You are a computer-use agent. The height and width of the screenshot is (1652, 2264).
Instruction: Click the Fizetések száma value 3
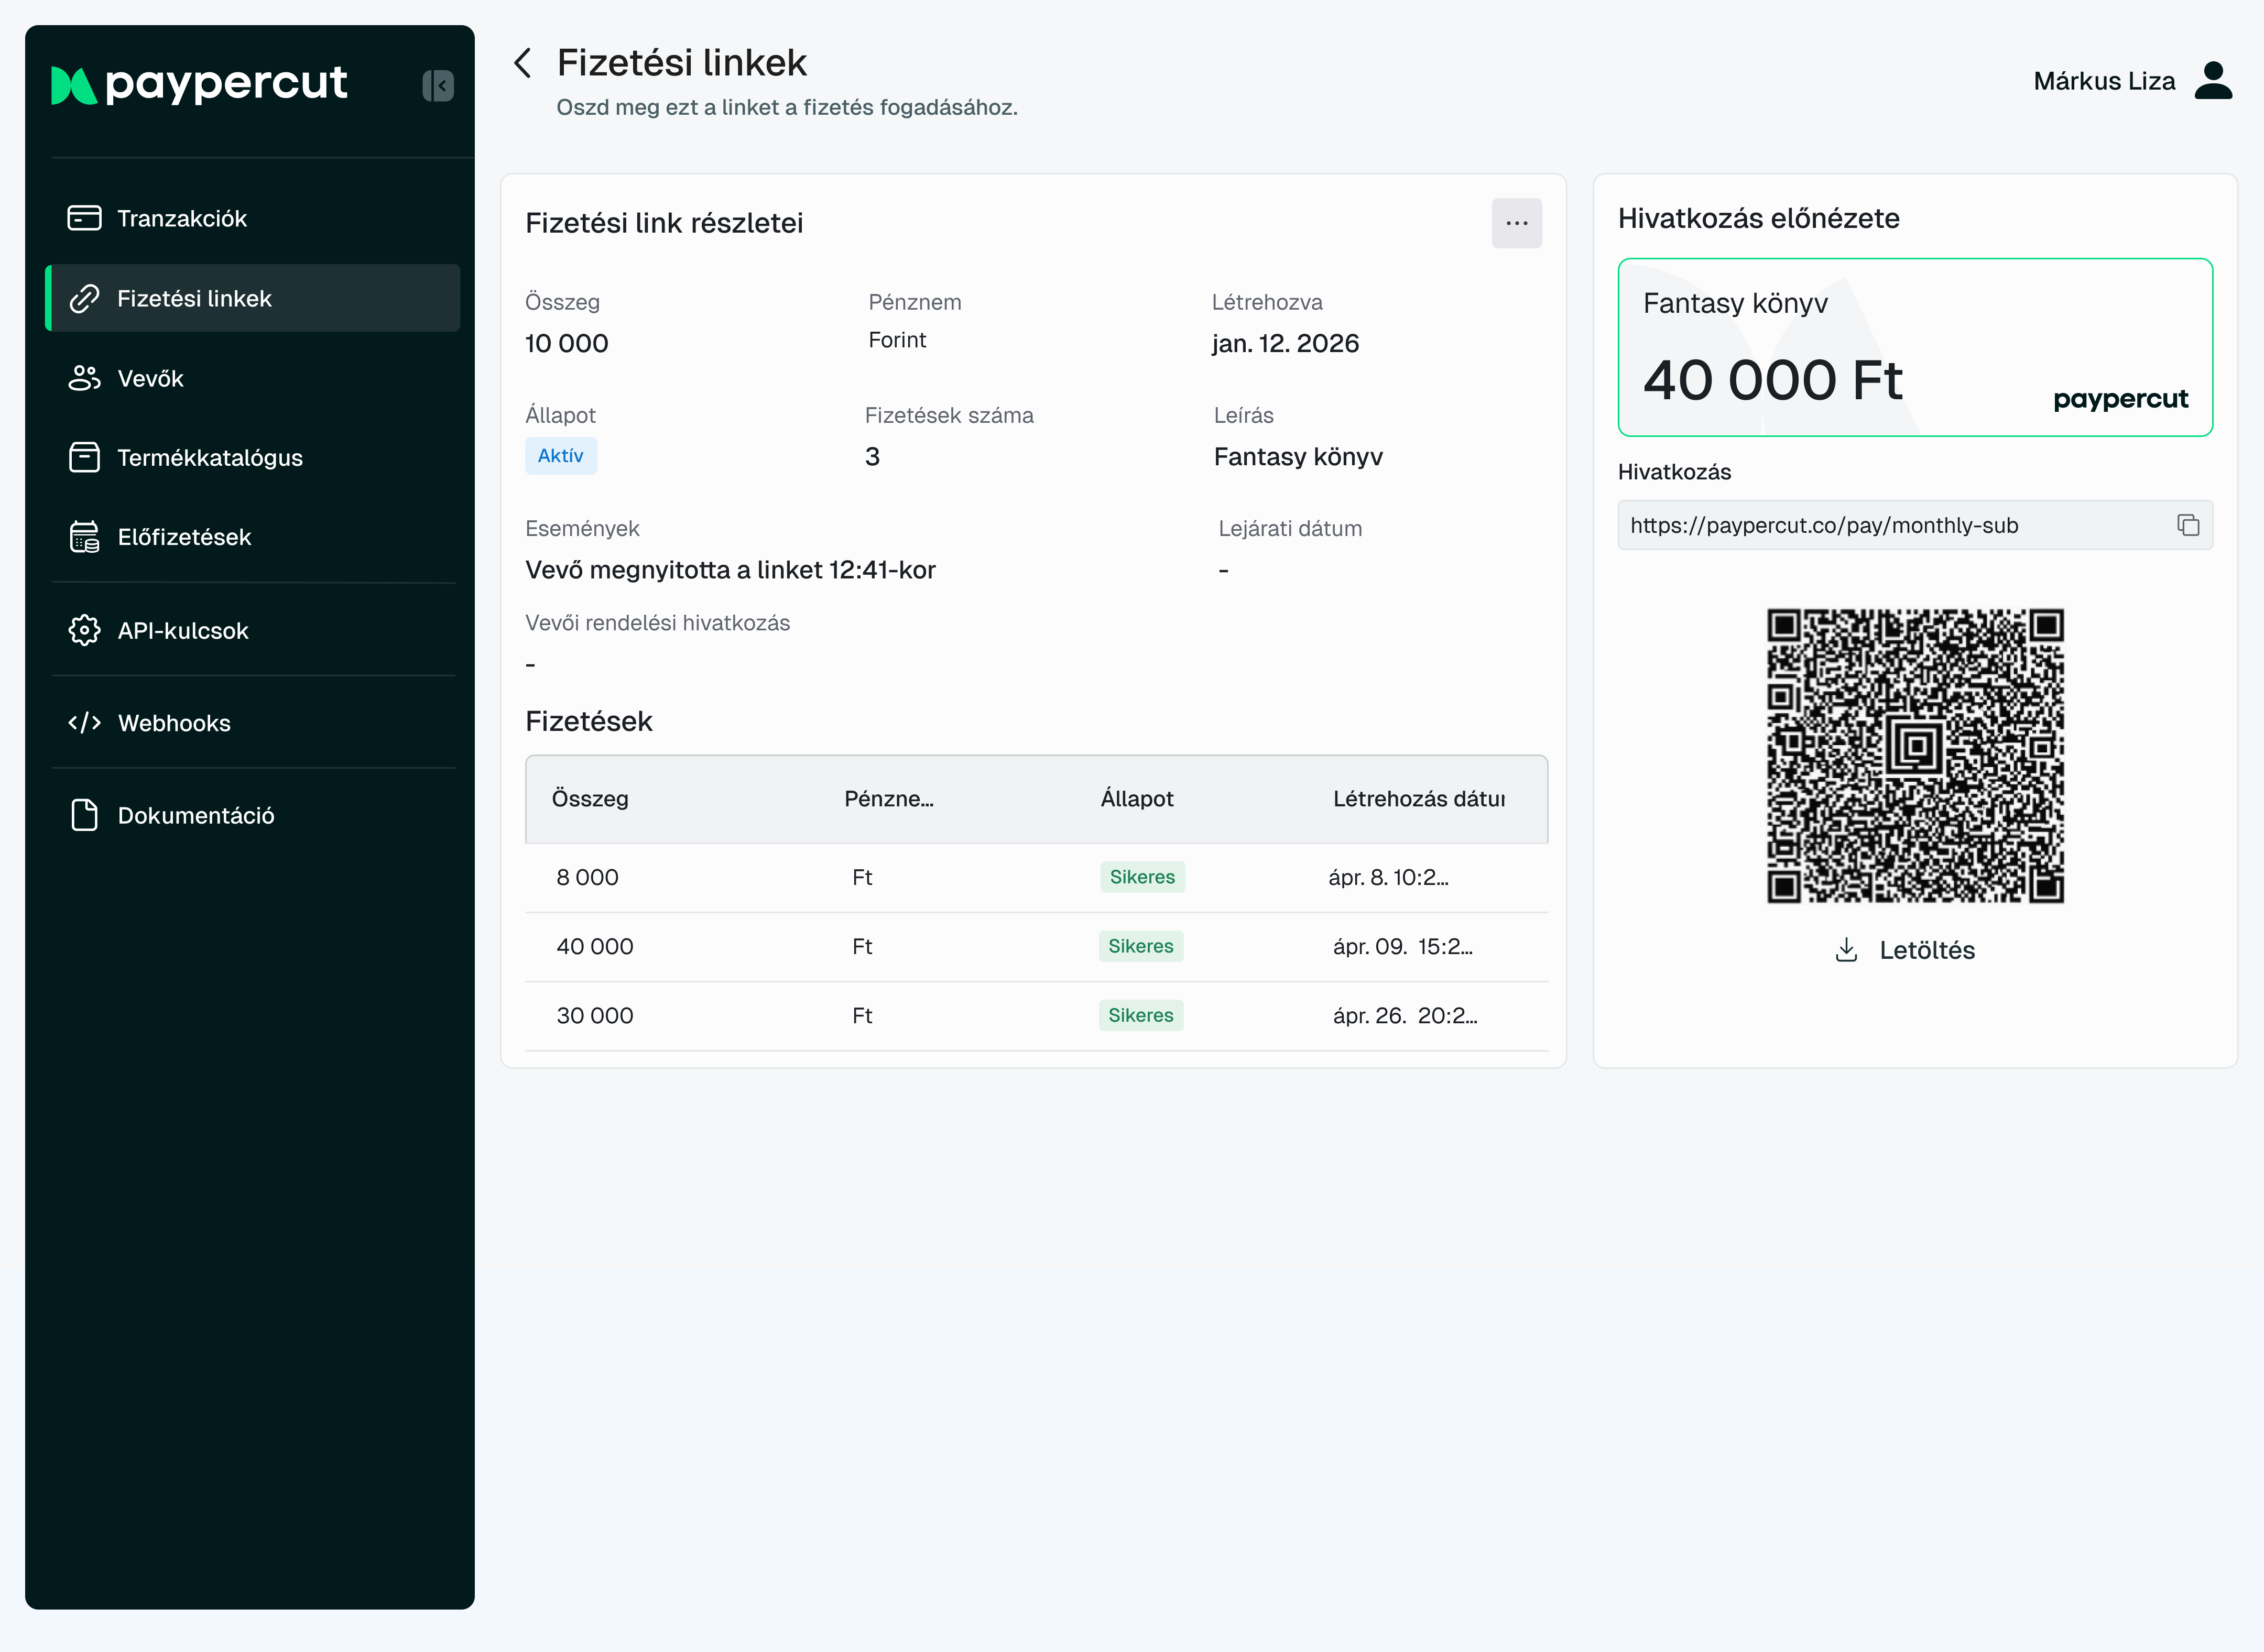[872, 456]
